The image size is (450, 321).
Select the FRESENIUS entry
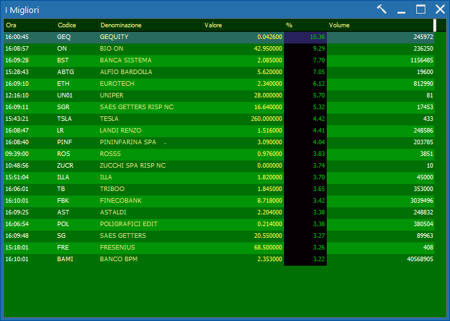[x=117, y=248]
